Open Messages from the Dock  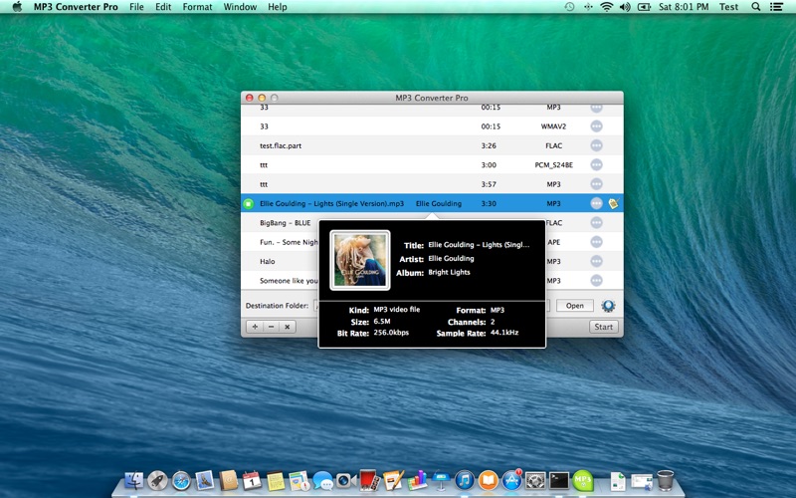pos(322,480)
